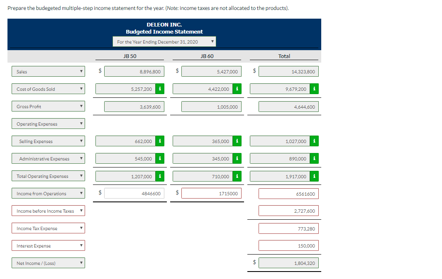Screen dimensions: 442x279
Task: Open the Income from Operations dropdown
Action: (x=48, y=194)
